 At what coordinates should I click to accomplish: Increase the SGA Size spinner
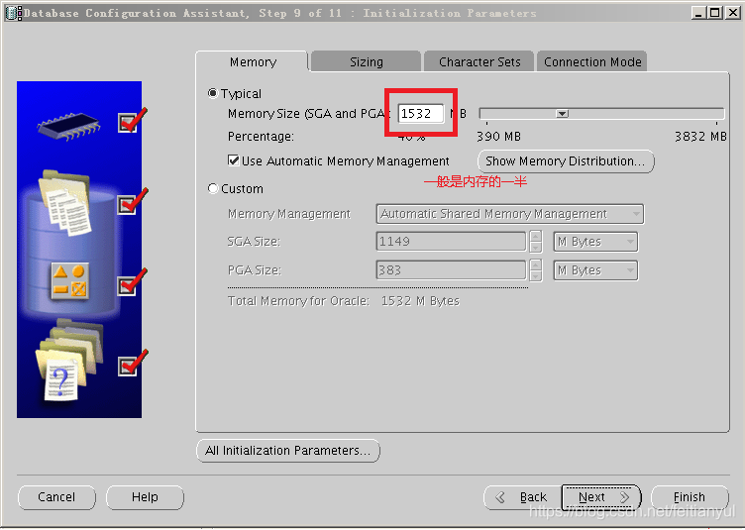tap(535, 236)
